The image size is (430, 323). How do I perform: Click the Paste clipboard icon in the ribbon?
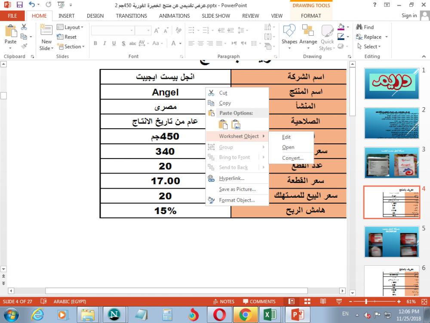point(11,31)
